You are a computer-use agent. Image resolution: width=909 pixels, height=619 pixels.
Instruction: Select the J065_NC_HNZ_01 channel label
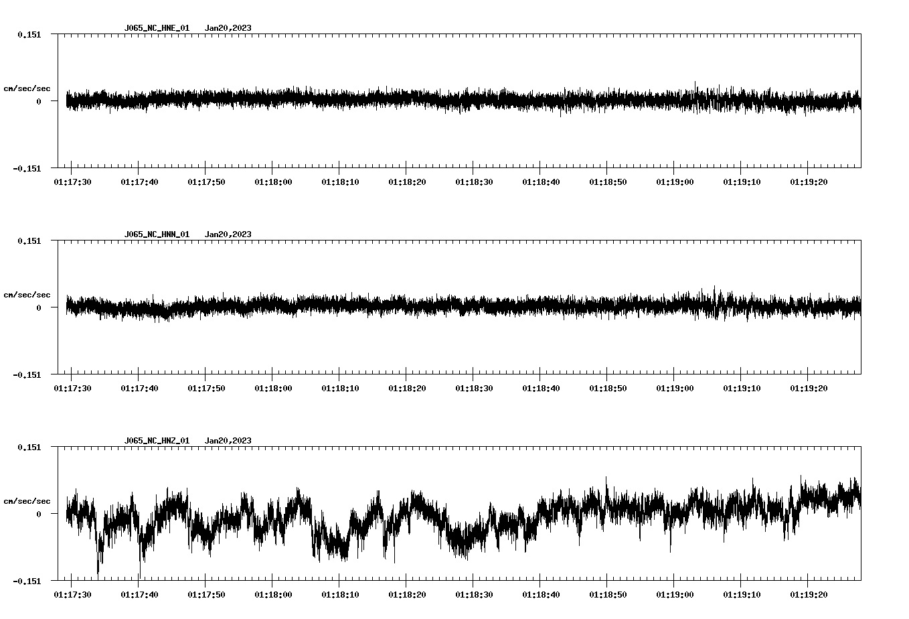coord(156,439)
